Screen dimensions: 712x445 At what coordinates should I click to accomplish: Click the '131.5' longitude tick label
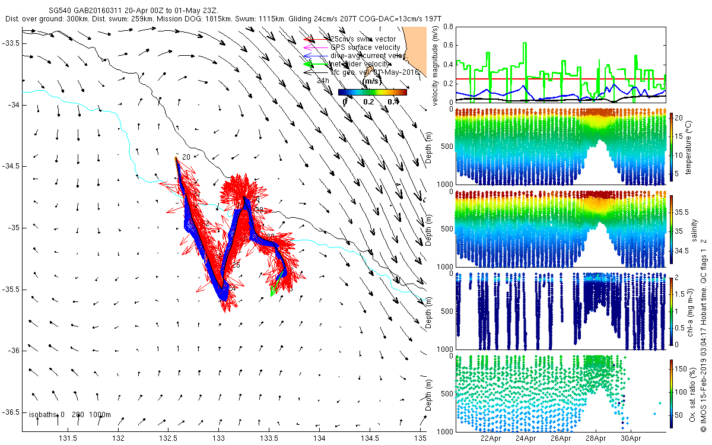point(68,438)
